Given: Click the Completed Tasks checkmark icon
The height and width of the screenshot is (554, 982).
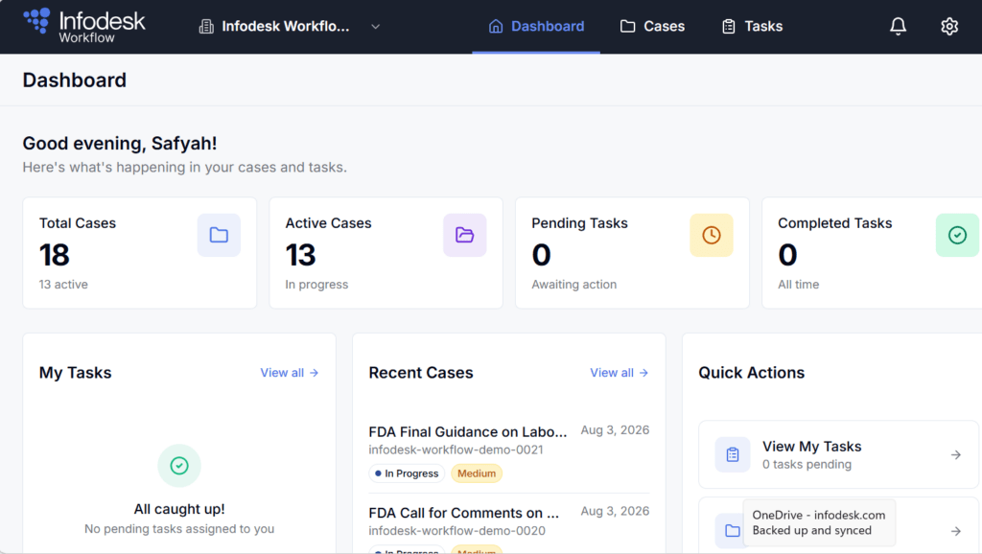Looking at the screenshot, I should click(x=957, y=235).
